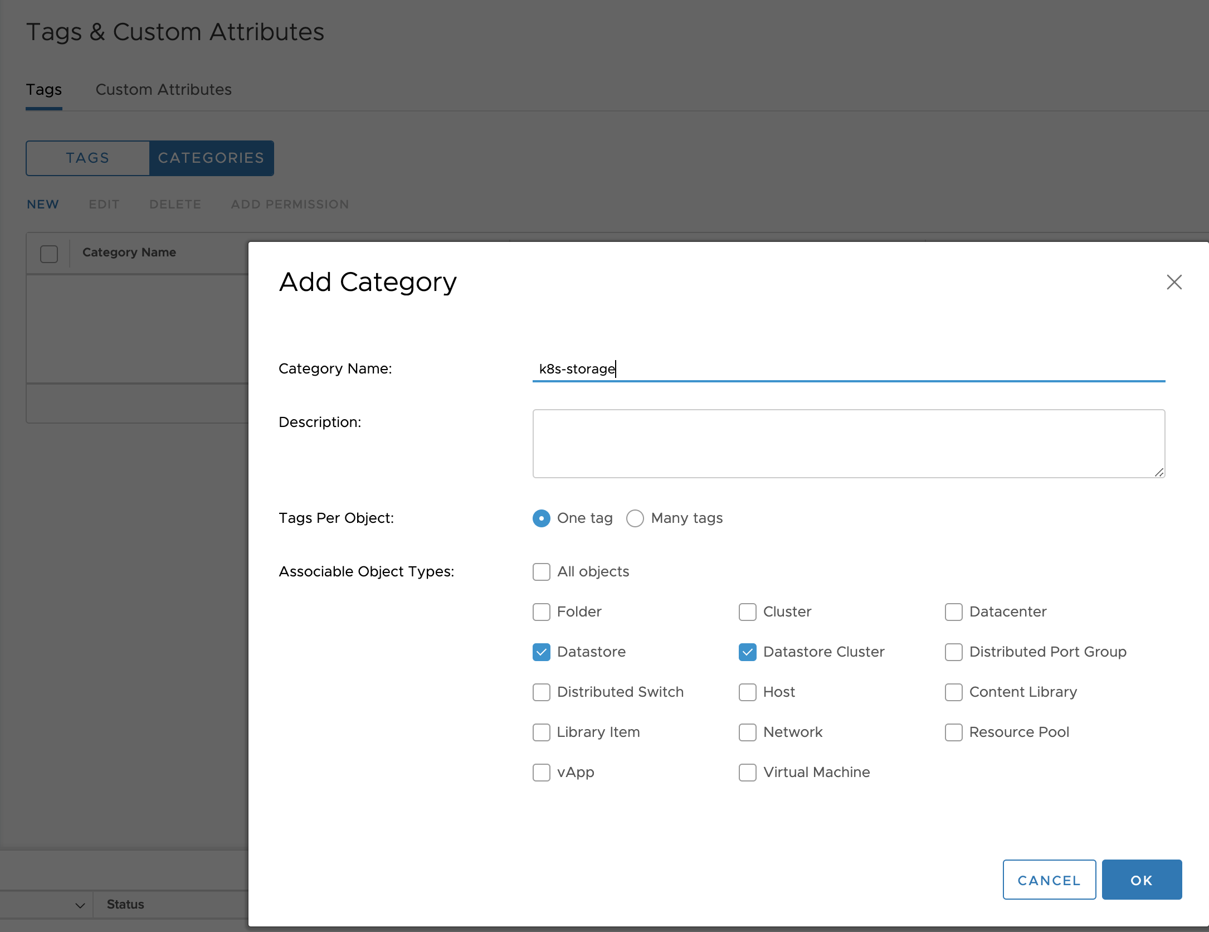Click the Category Name input field

[848, 369]
